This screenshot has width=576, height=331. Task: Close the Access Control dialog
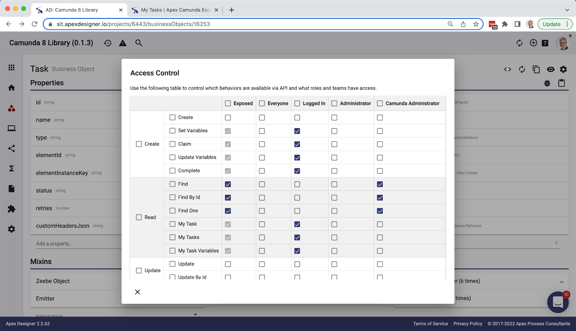(137, 292)
